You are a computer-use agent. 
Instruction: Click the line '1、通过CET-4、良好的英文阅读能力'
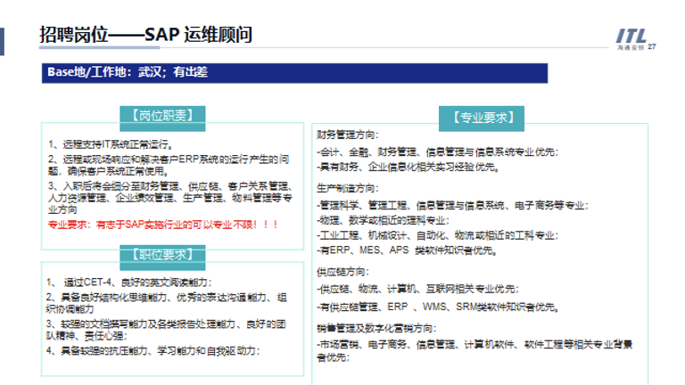click(128, 282)
